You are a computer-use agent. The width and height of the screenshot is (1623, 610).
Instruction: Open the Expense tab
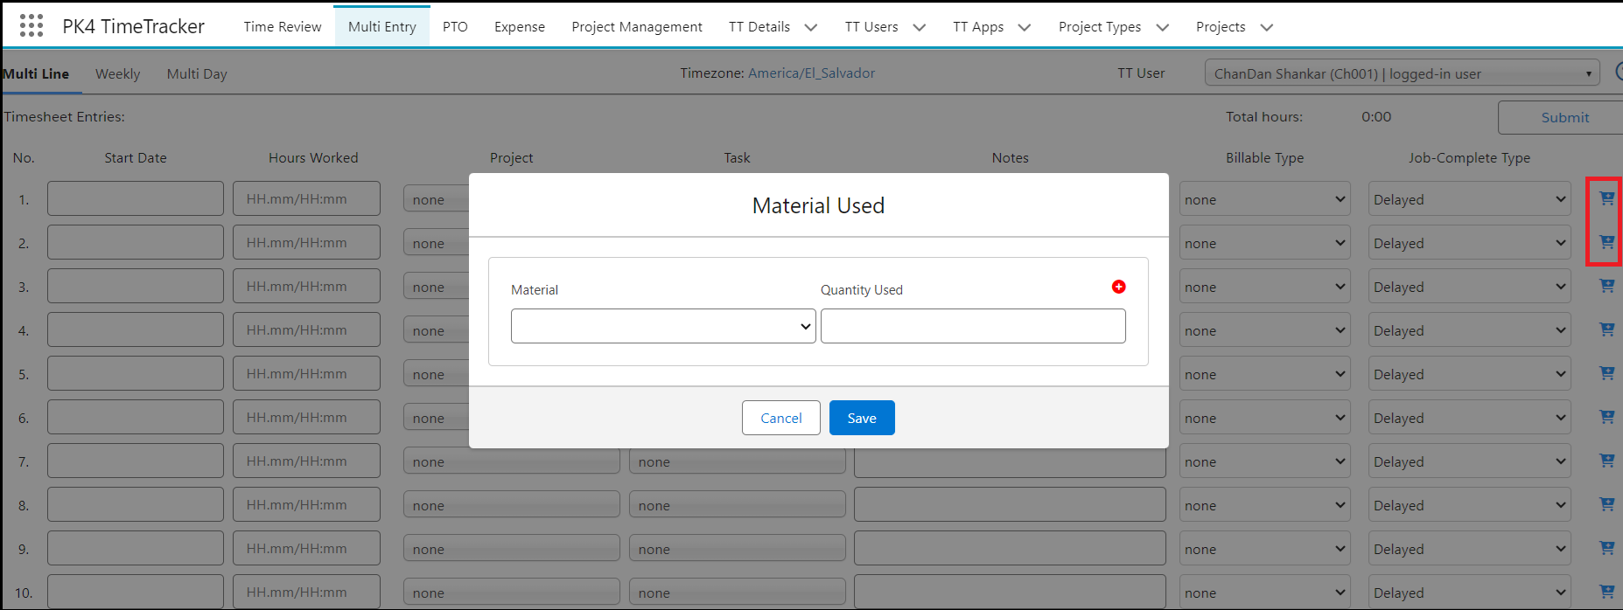(520, 27)
